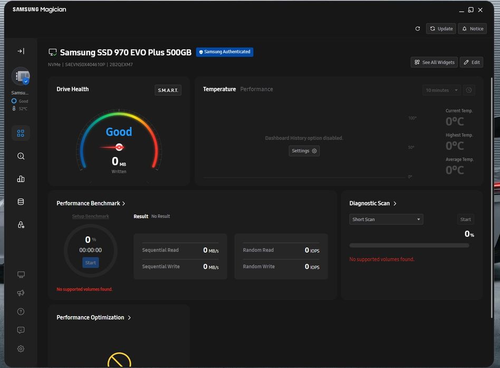Click the Update button
The width and height of the screenshot is (500, 368).
(x=441, y=28)
